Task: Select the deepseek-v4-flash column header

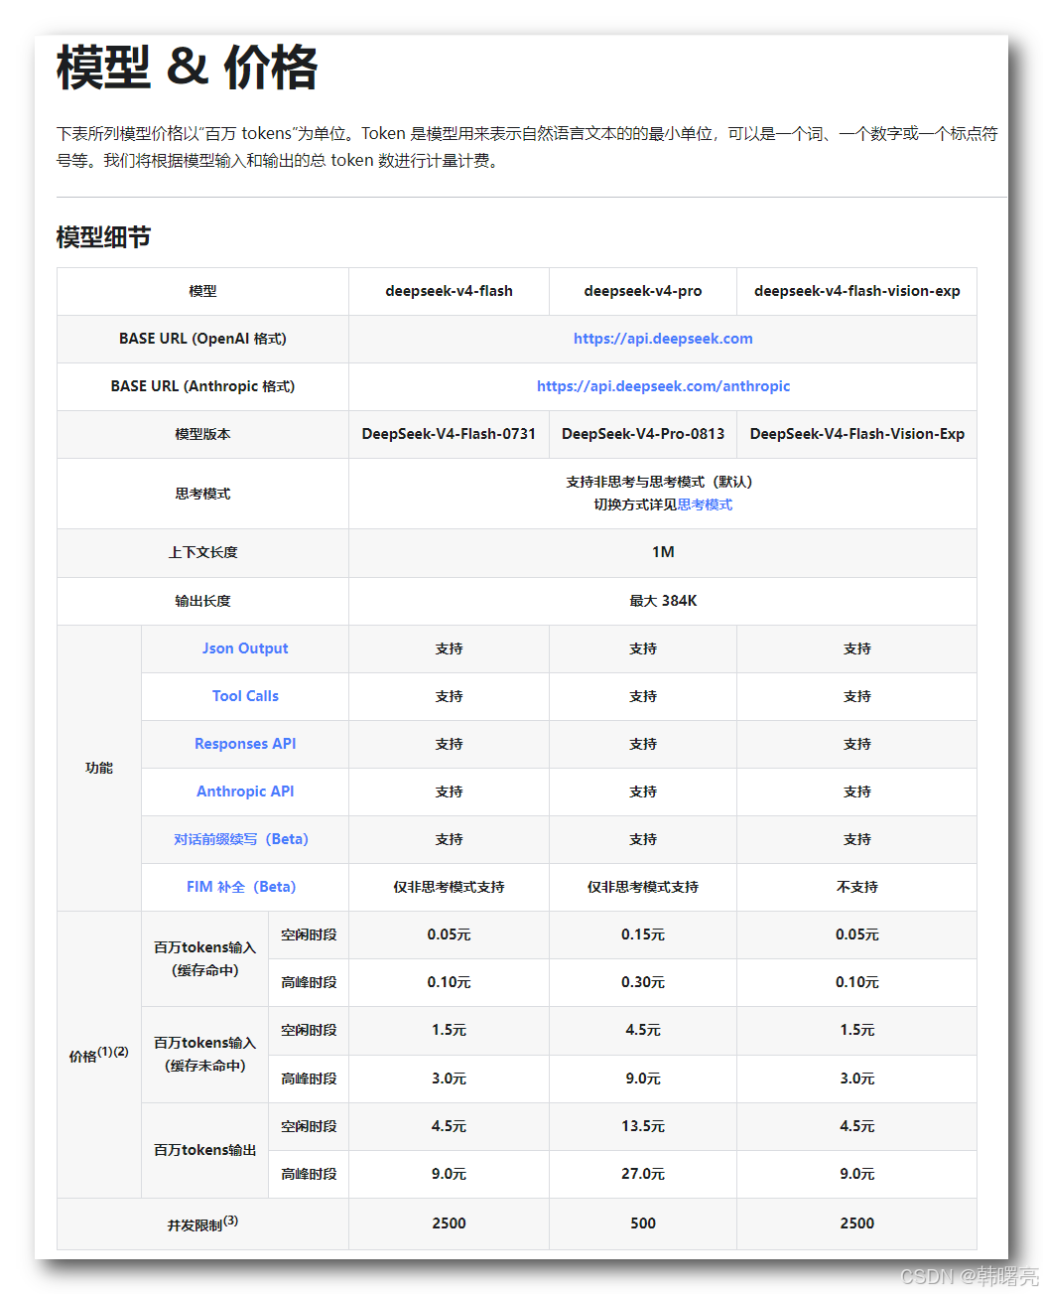Action: [x=449, y=291]
